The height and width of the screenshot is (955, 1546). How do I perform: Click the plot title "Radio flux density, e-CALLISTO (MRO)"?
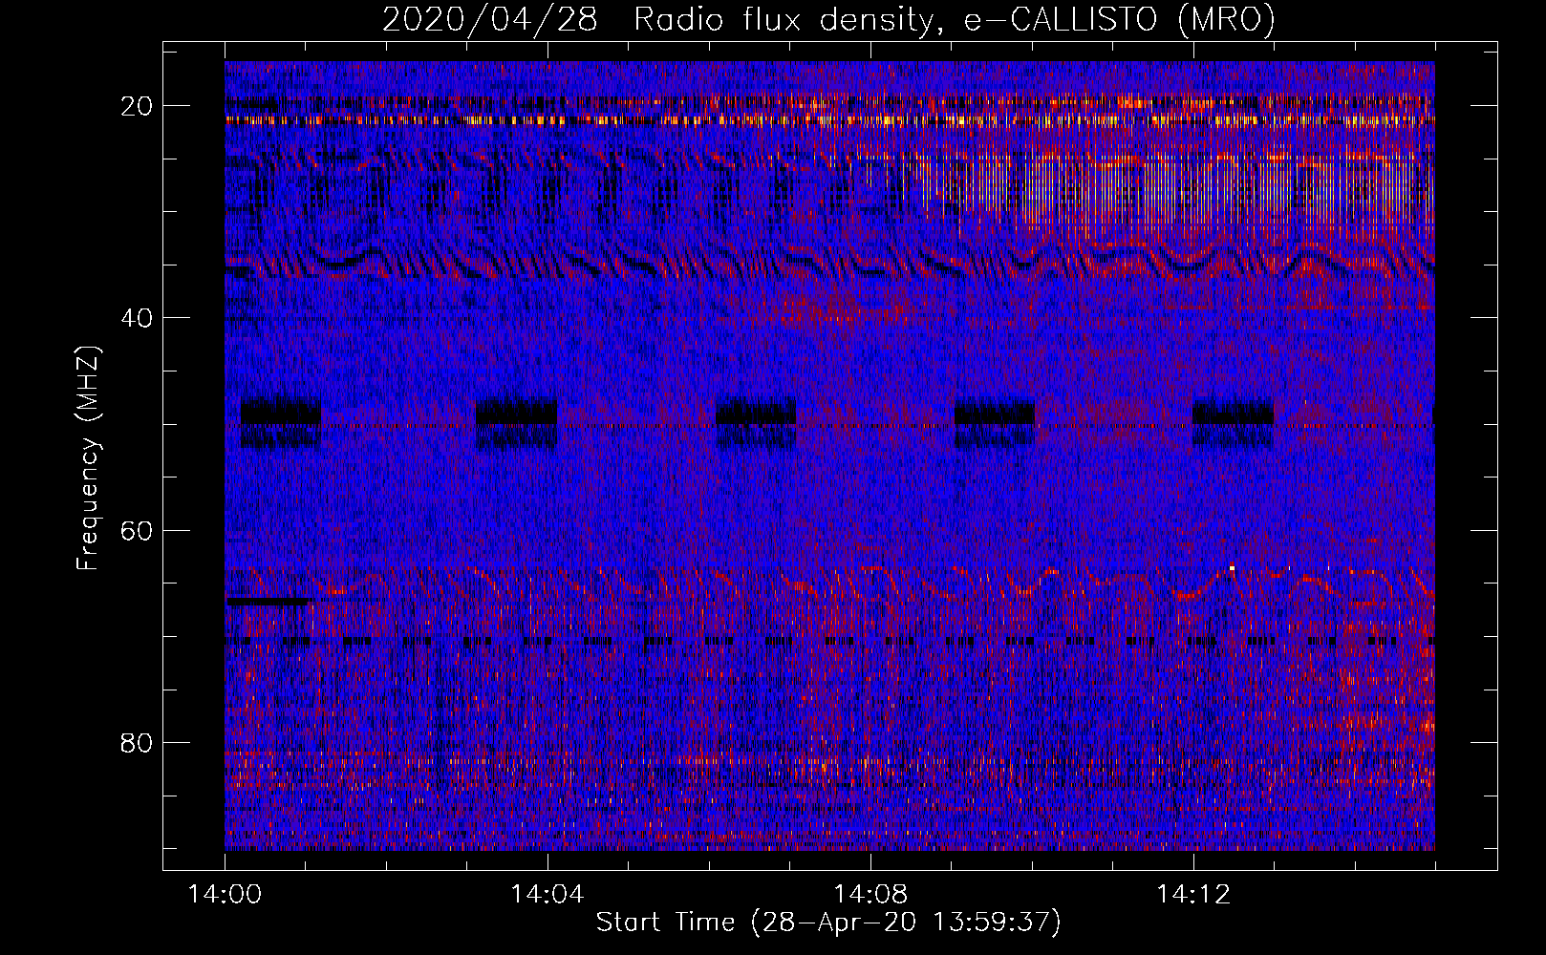pos(955,20)
